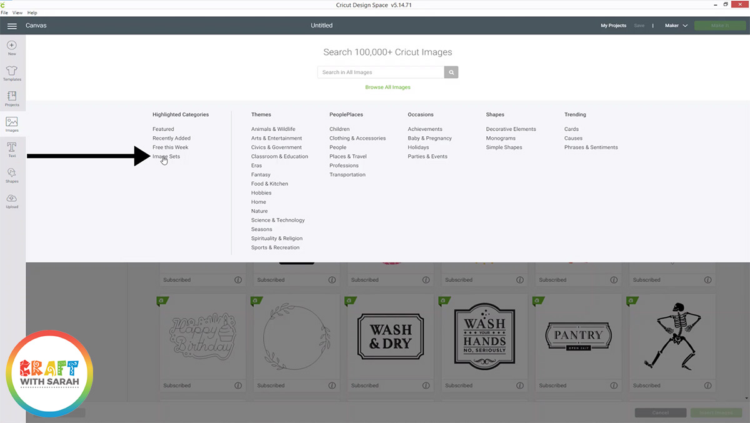Click the New project icon
This screenshot has width=750, height=423.
11,46
